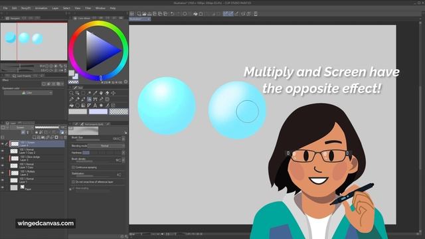Open tool Blending mode dropdown showing Normal
This screenshot has width=425, height=239.
point(106,146)
